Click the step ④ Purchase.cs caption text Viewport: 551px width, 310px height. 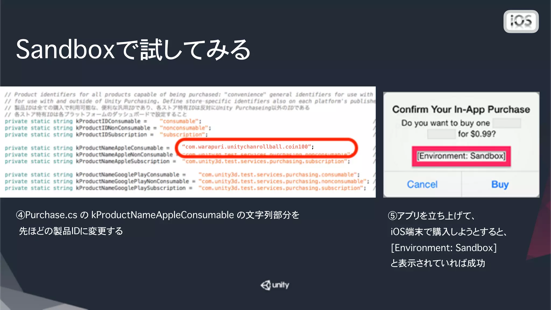[158, 215]
